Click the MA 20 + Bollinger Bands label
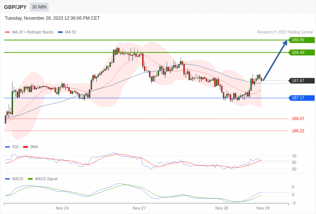Image resolution: width=316 pixels, height=214 pixels. (x=33, y=32)
